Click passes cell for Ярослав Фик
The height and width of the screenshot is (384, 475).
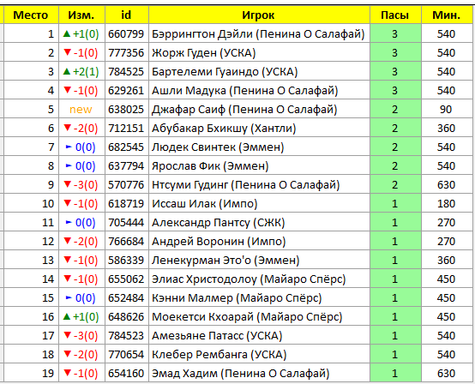394,165
